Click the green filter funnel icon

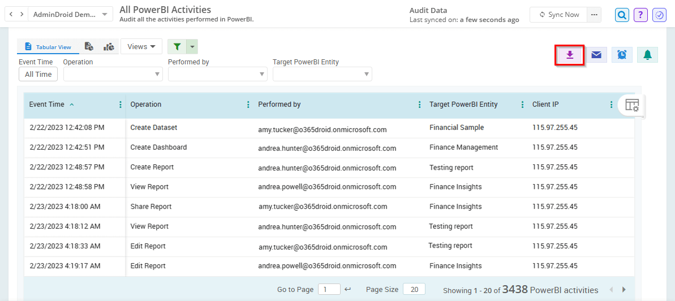[177, 46]
